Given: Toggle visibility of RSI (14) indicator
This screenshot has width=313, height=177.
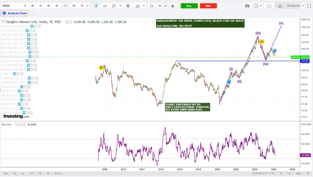Looking at the screenshot, I should click(17, 124).
